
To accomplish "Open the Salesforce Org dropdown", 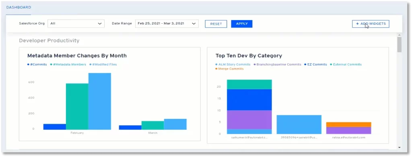I will [76, 24].
